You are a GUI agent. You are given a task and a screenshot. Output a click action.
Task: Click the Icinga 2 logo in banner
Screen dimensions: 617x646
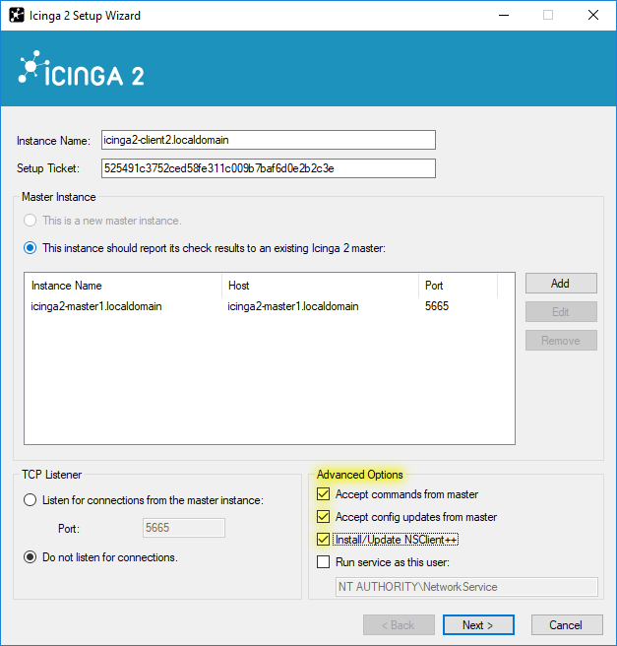click(x=82, y=69)
